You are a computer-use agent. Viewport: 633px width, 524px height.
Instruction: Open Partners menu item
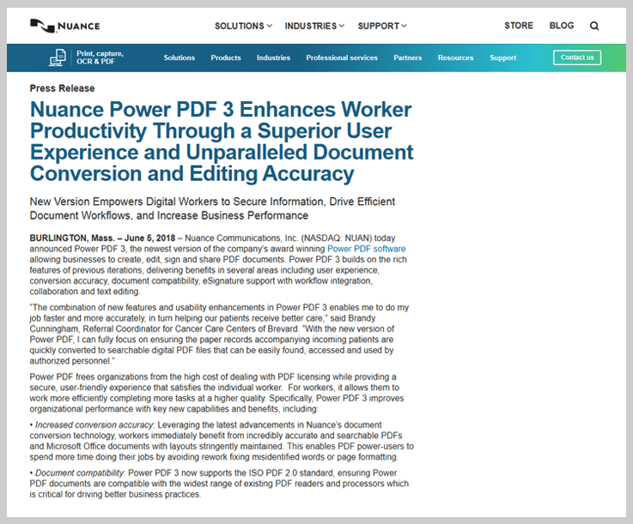(x=408, y=57)
